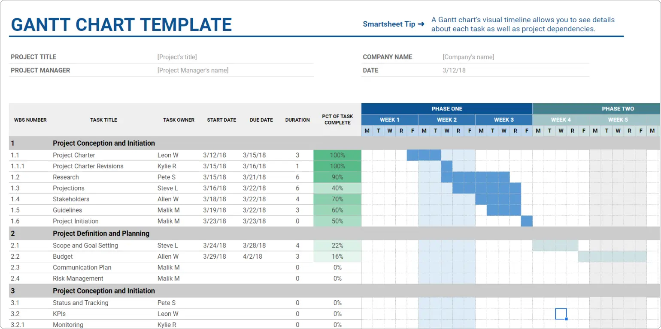The image size is (661, 329).
Task: Select the 100% cell for Project Charter
Action: tap(337, 155)
